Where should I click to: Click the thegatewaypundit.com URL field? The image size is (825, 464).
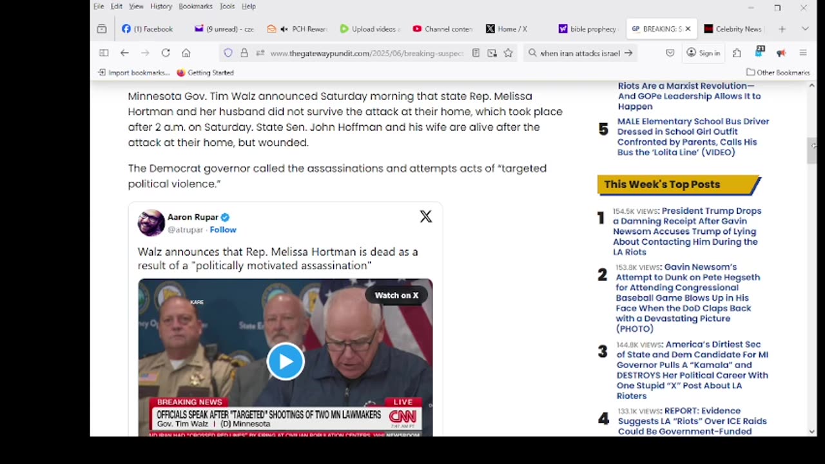(x=367, y=53)
